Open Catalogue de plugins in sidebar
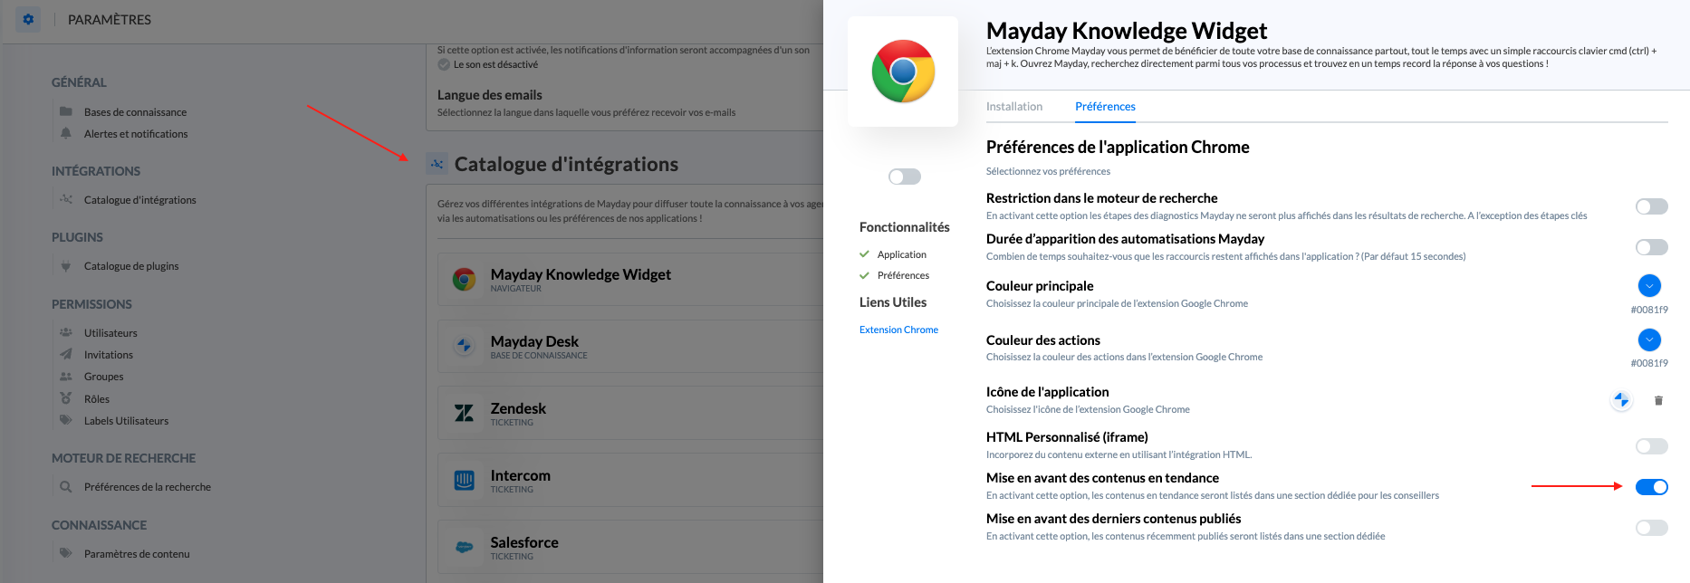This screenshot has width=1690, height=583. [131, 266]
